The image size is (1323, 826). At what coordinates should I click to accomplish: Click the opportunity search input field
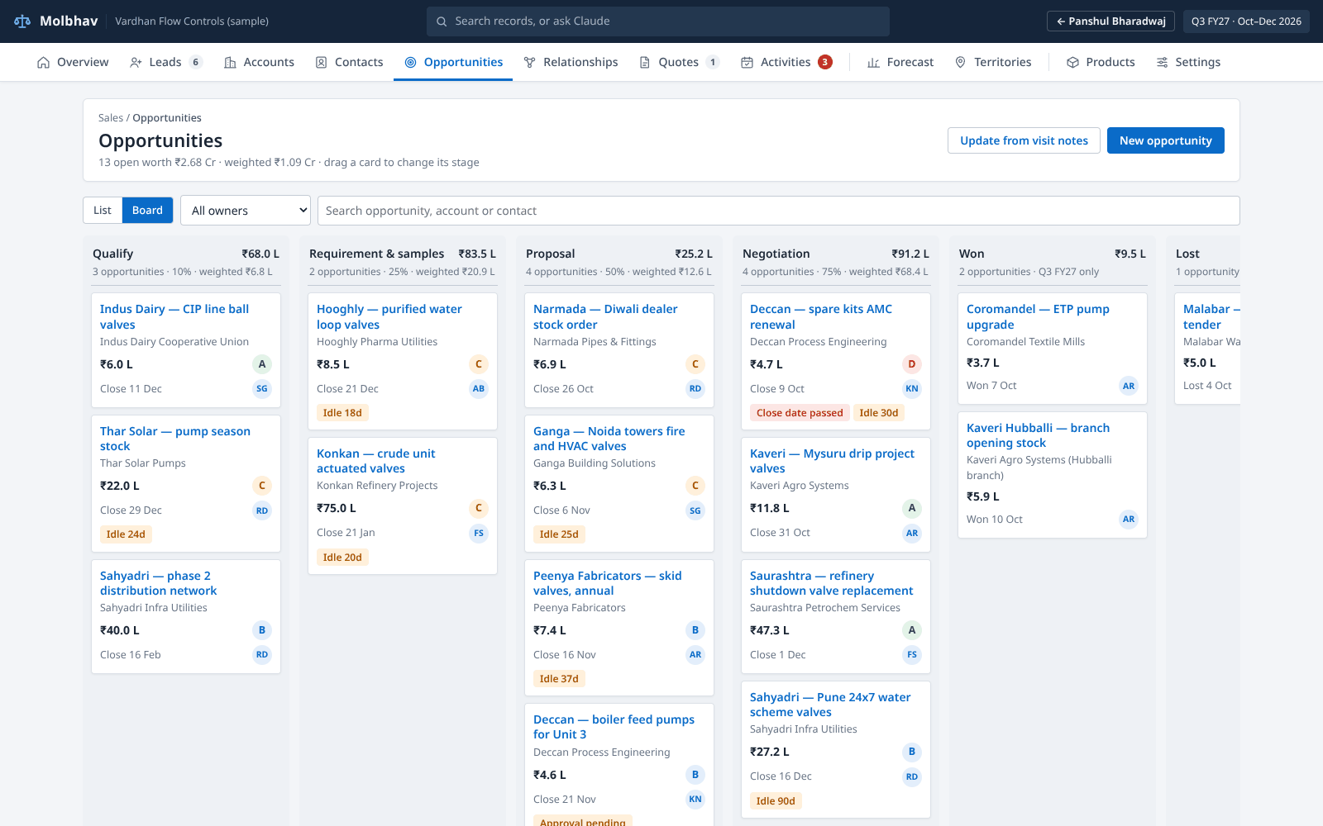(x=778, y=211)
